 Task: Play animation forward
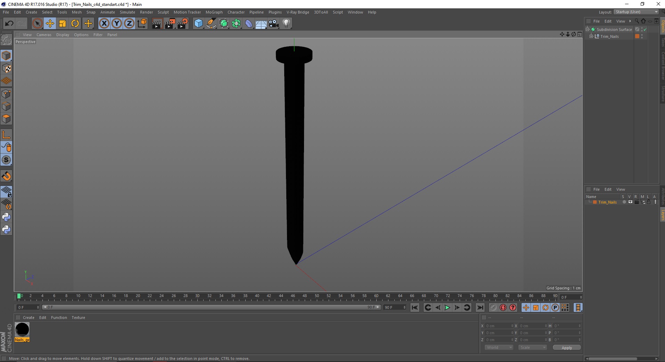point(448,307)
